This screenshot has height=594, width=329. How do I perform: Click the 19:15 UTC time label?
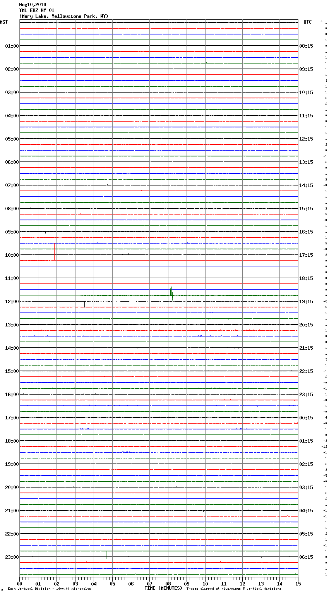click(x=306, y=302)
